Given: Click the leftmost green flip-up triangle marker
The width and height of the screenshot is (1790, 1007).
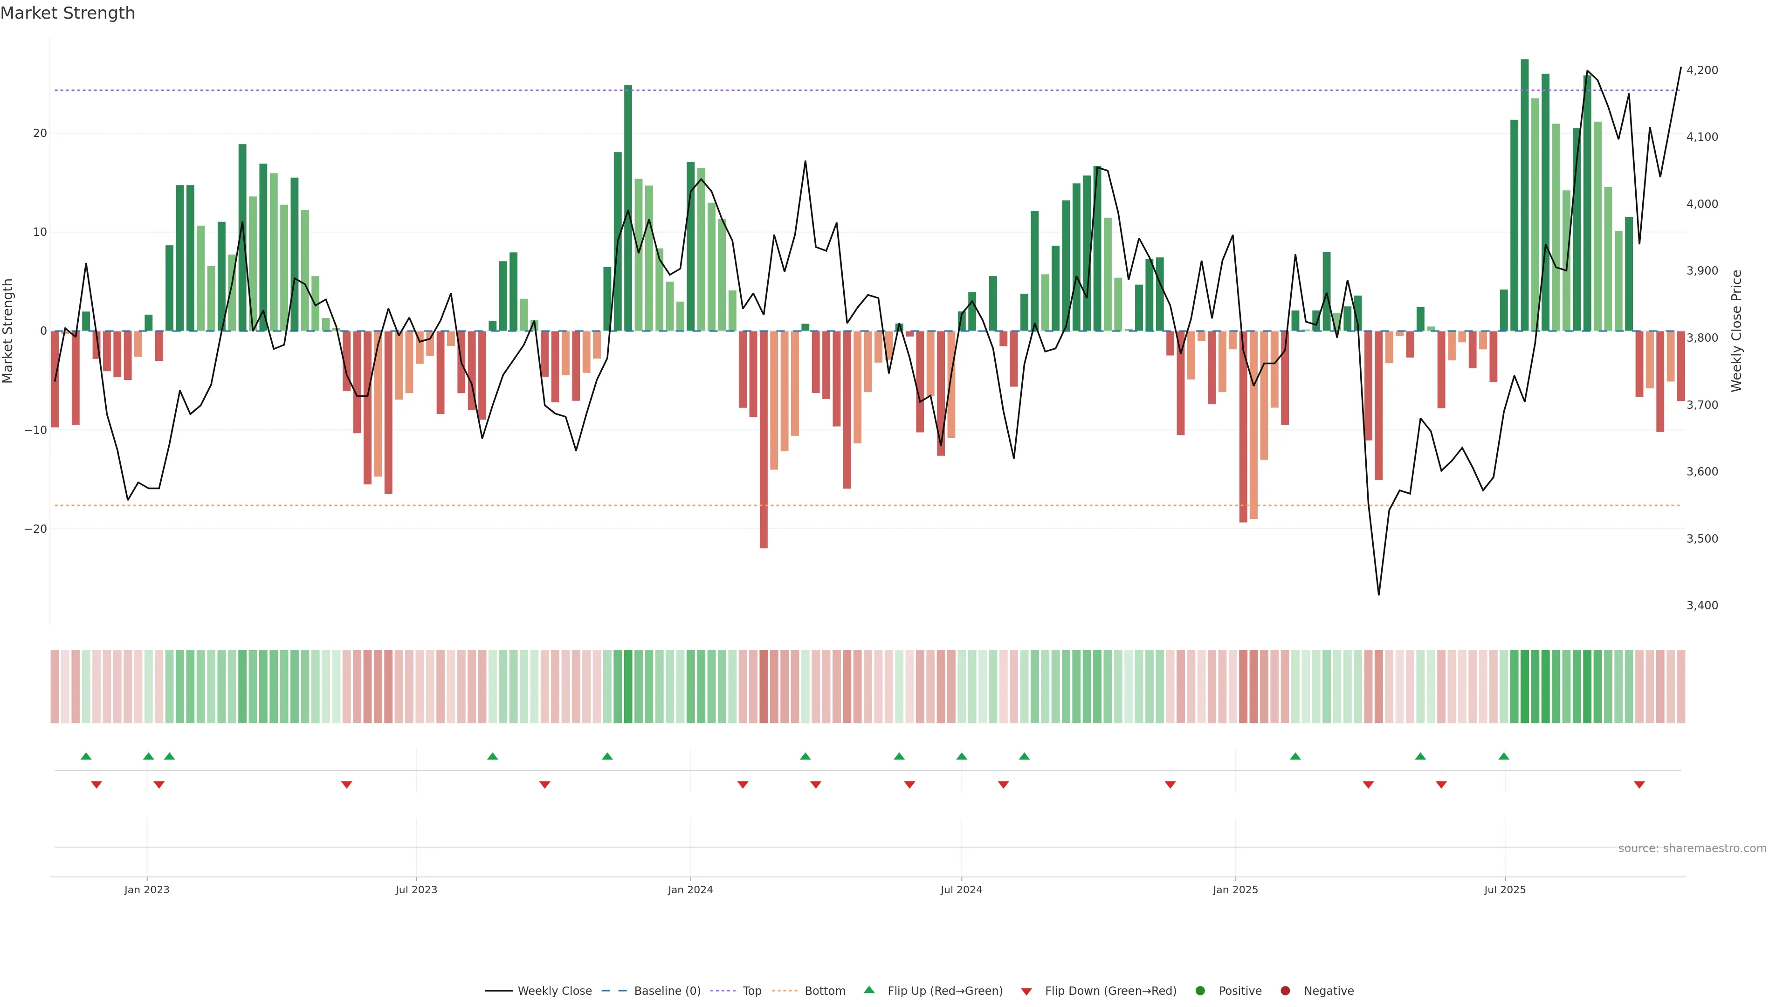Looking at the screenshot, I should [86, 756].
